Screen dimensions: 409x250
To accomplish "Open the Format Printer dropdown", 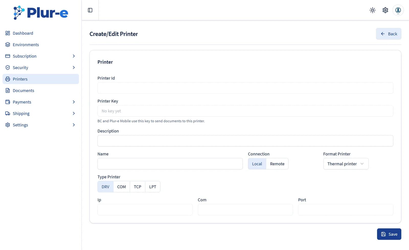I will tap(346, 164).
